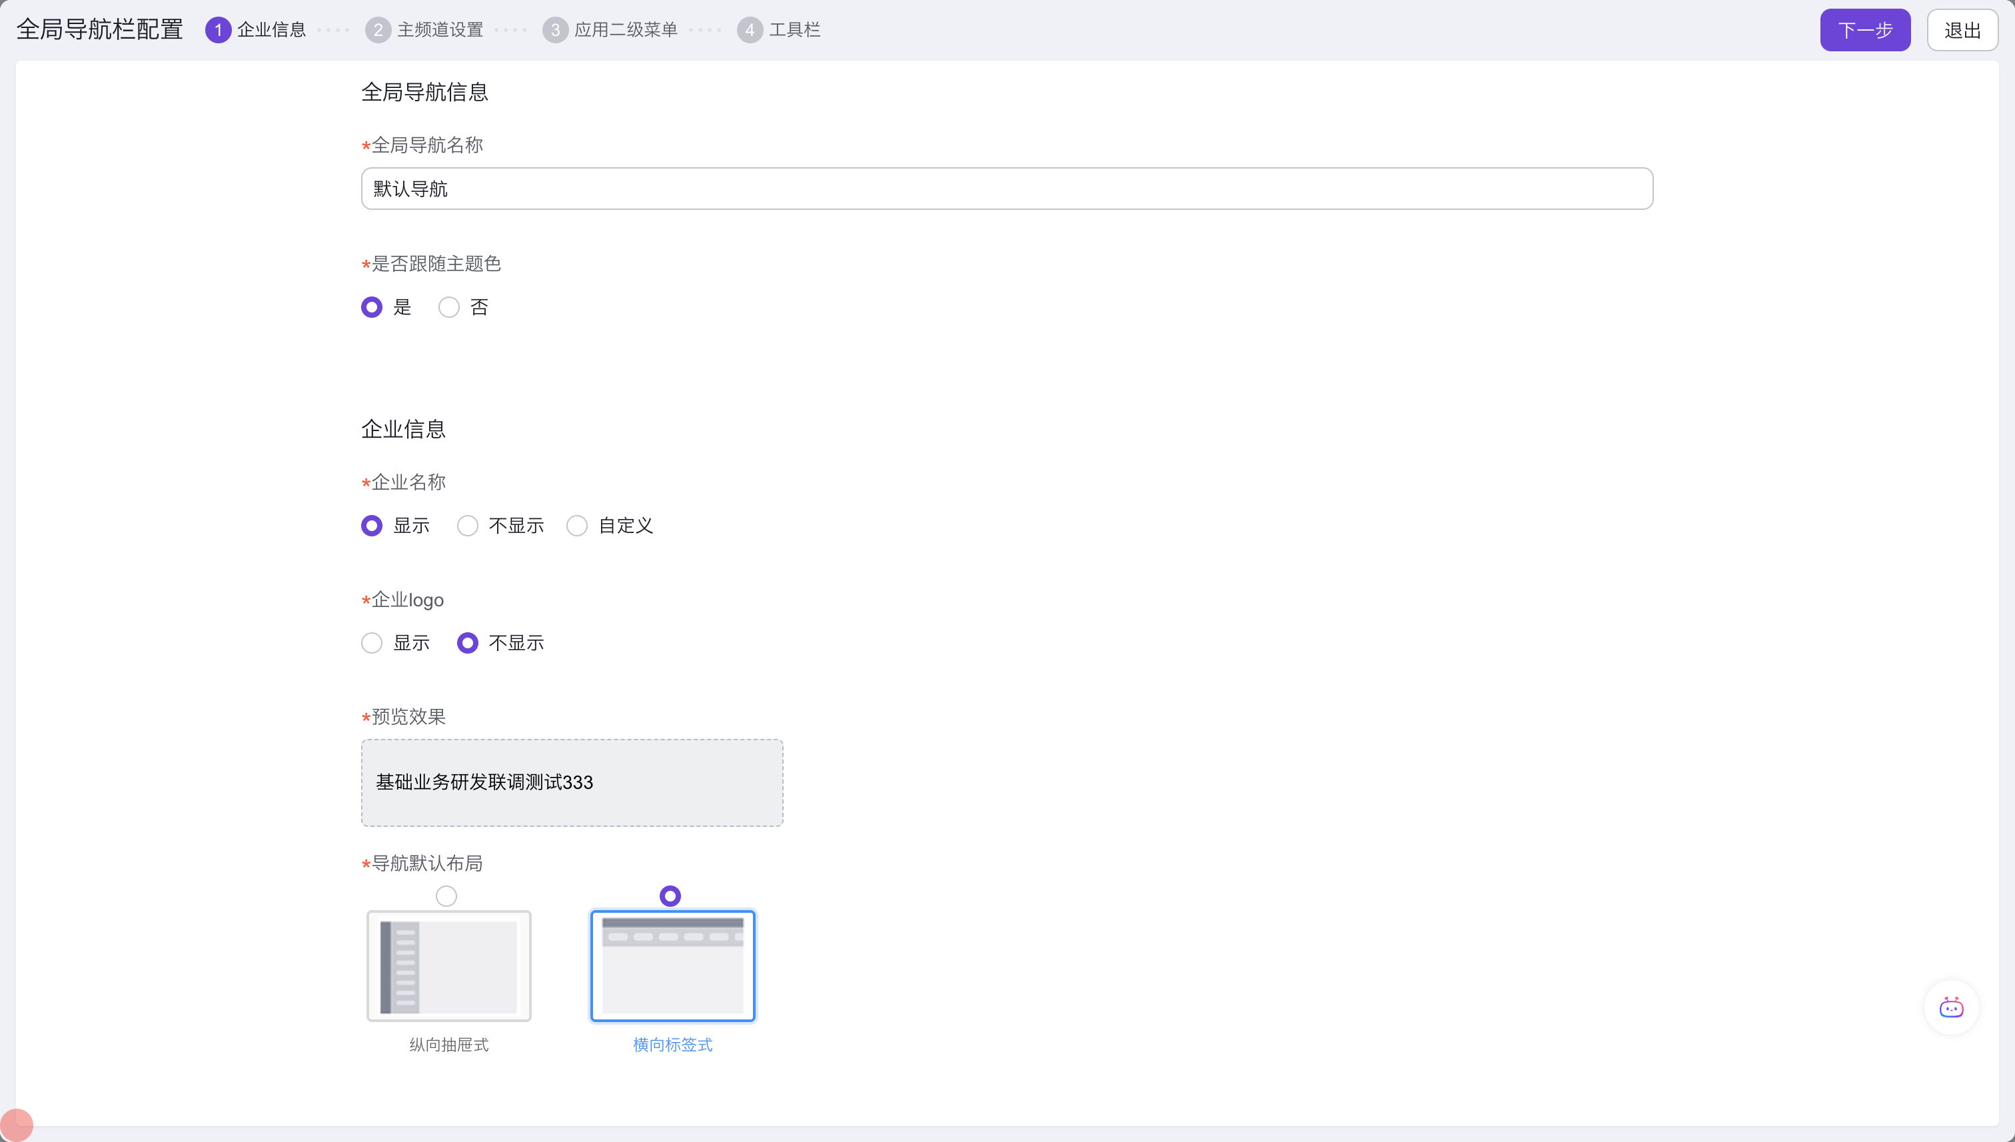This screenshot has width=2015, height=1142.
Task: Go to 工具栏 step
Action: pos(794,30)
